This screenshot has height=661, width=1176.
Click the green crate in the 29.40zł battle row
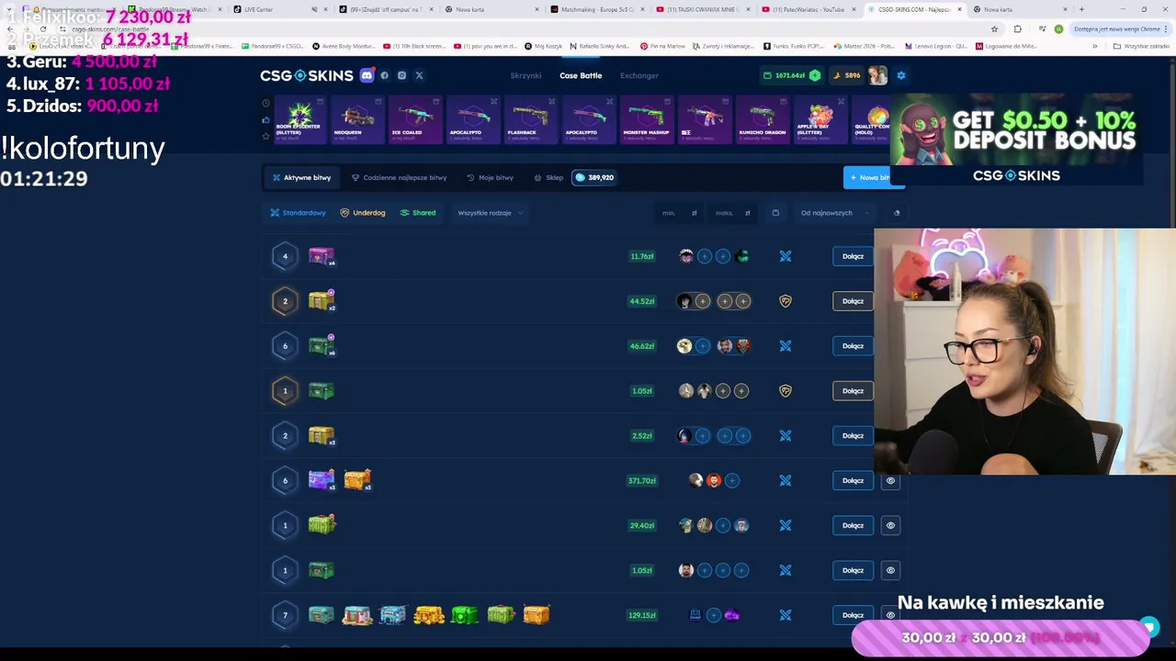coord(322,524)
